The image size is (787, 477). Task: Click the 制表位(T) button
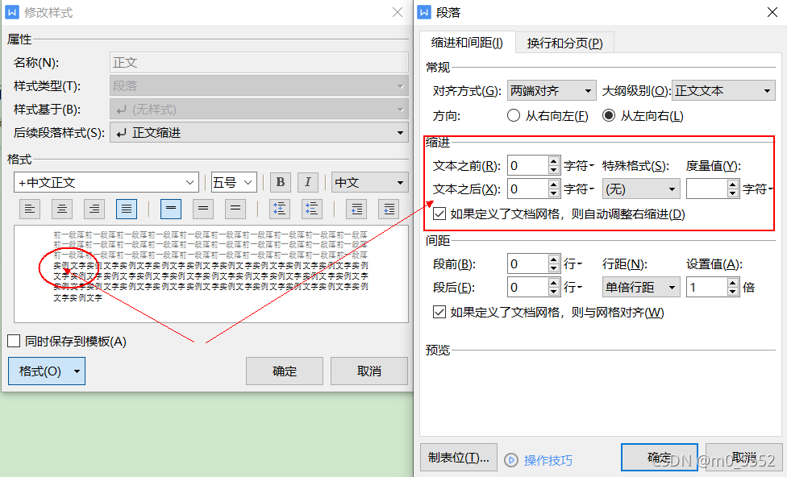[x=458, y=457]
